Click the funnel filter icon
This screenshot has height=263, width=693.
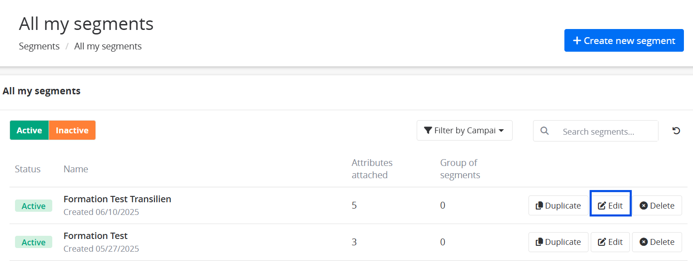pyautogui.click(x=428, y=131)
